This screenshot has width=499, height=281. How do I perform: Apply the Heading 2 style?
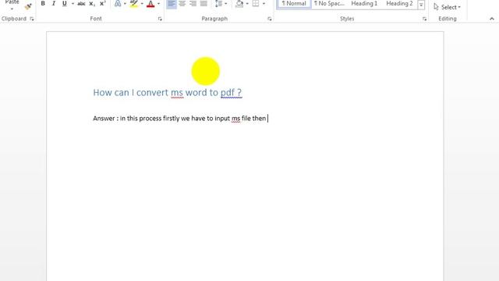coord(399,4)
